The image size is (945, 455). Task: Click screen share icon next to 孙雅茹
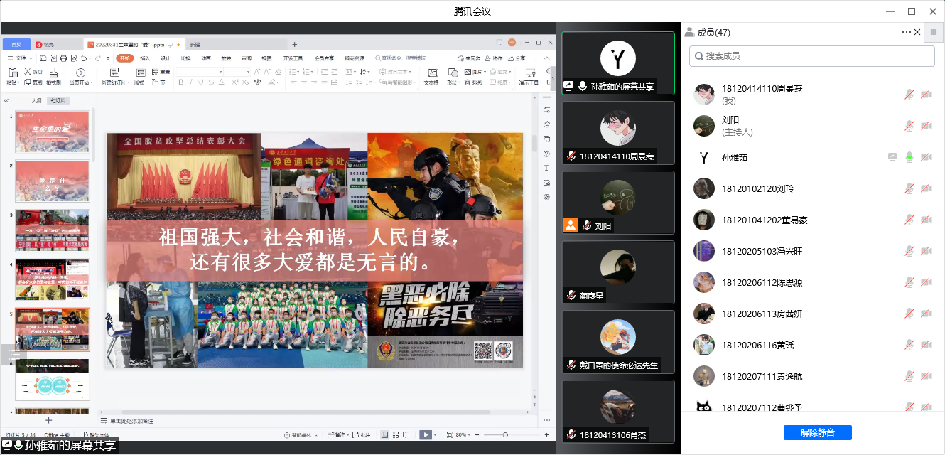pyautogui.click(x=892, y=157)
